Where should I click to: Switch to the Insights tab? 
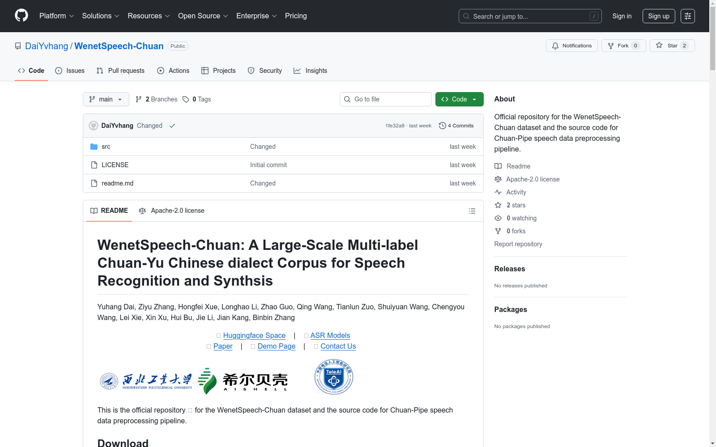pyautogui.click(x=311, y=71)
